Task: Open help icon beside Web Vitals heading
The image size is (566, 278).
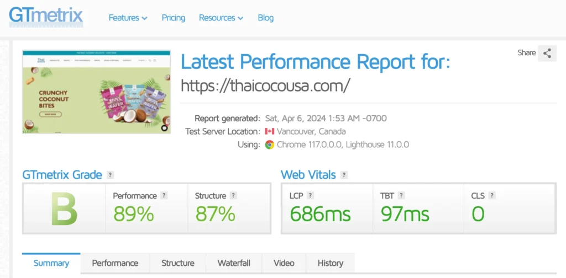Action: [x=344, y=175]
